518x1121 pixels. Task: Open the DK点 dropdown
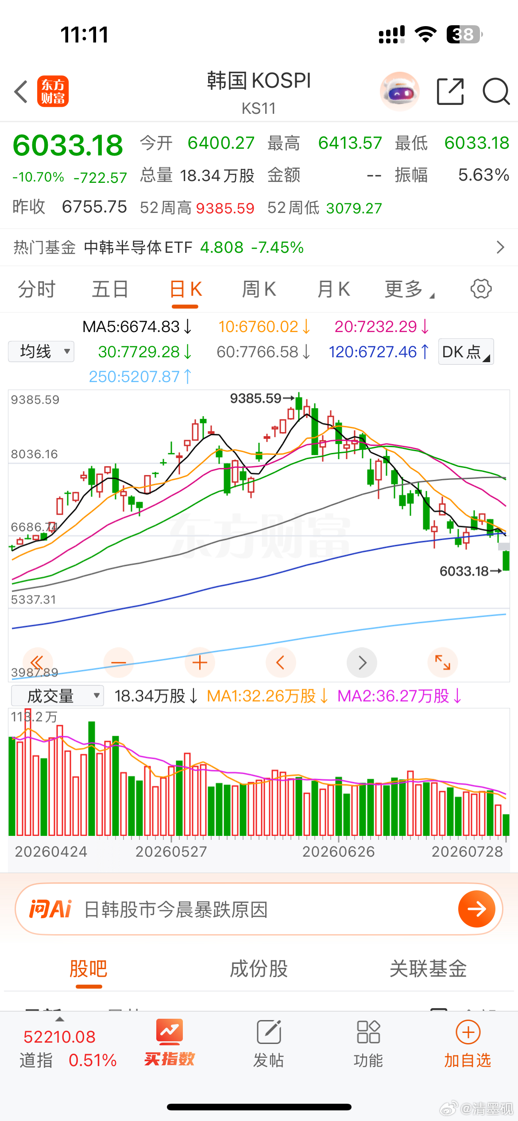(x=466, y=352)
